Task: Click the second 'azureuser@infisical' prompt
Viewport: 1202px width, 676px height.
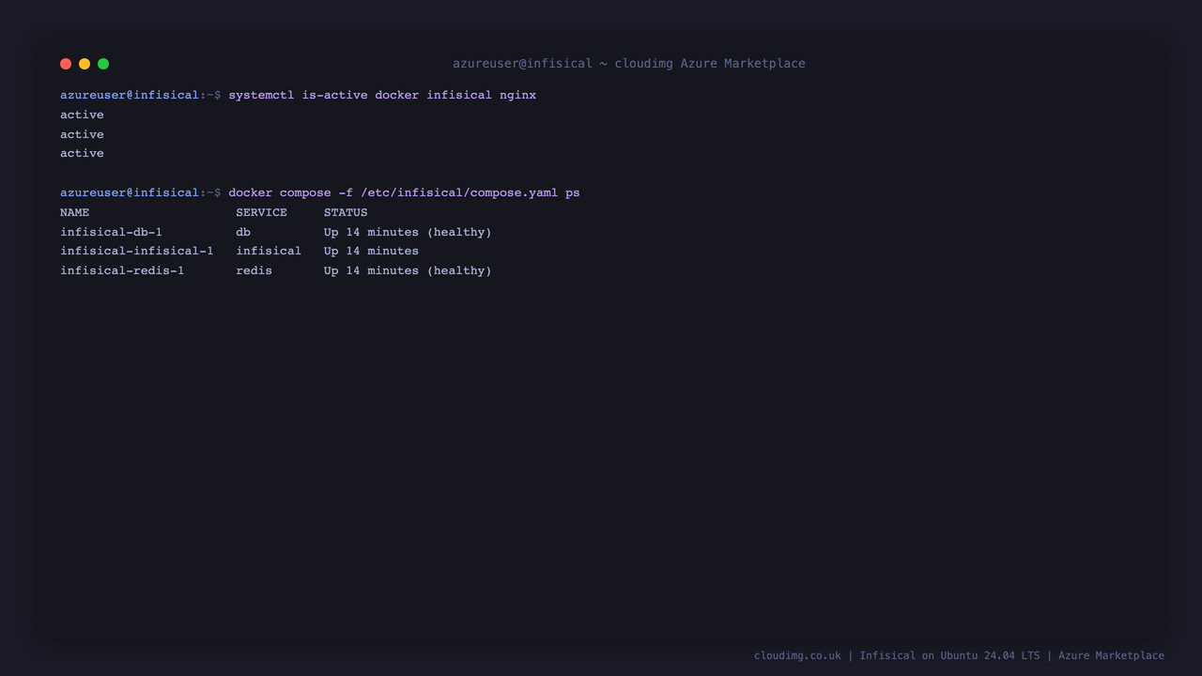Action: coord(130,192)
